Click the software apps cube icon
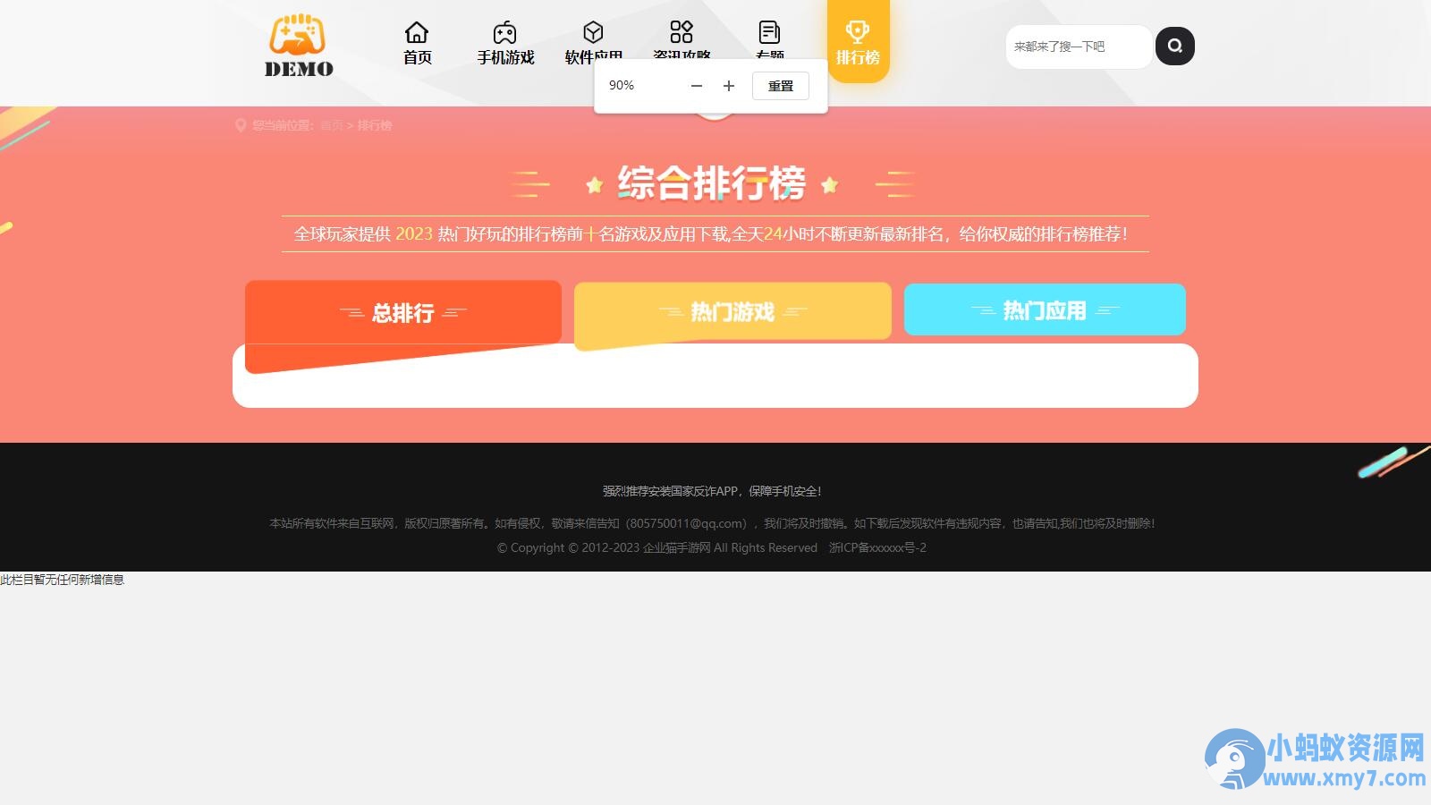Image resolution: width=1431 pixels, height=805 pixels. pos(593,32)
